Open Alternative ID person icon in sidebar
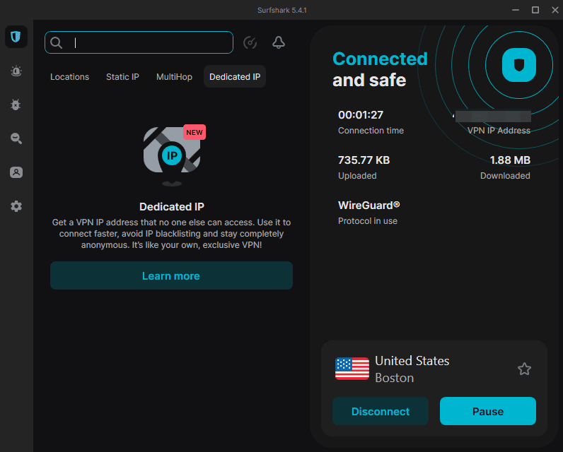 coord(16,172)
